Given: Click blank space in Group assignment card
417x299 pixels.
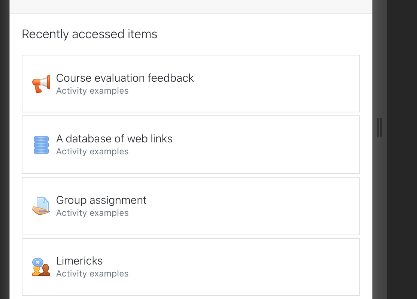Looking at the screenshot, I should (x=266, y=206).
